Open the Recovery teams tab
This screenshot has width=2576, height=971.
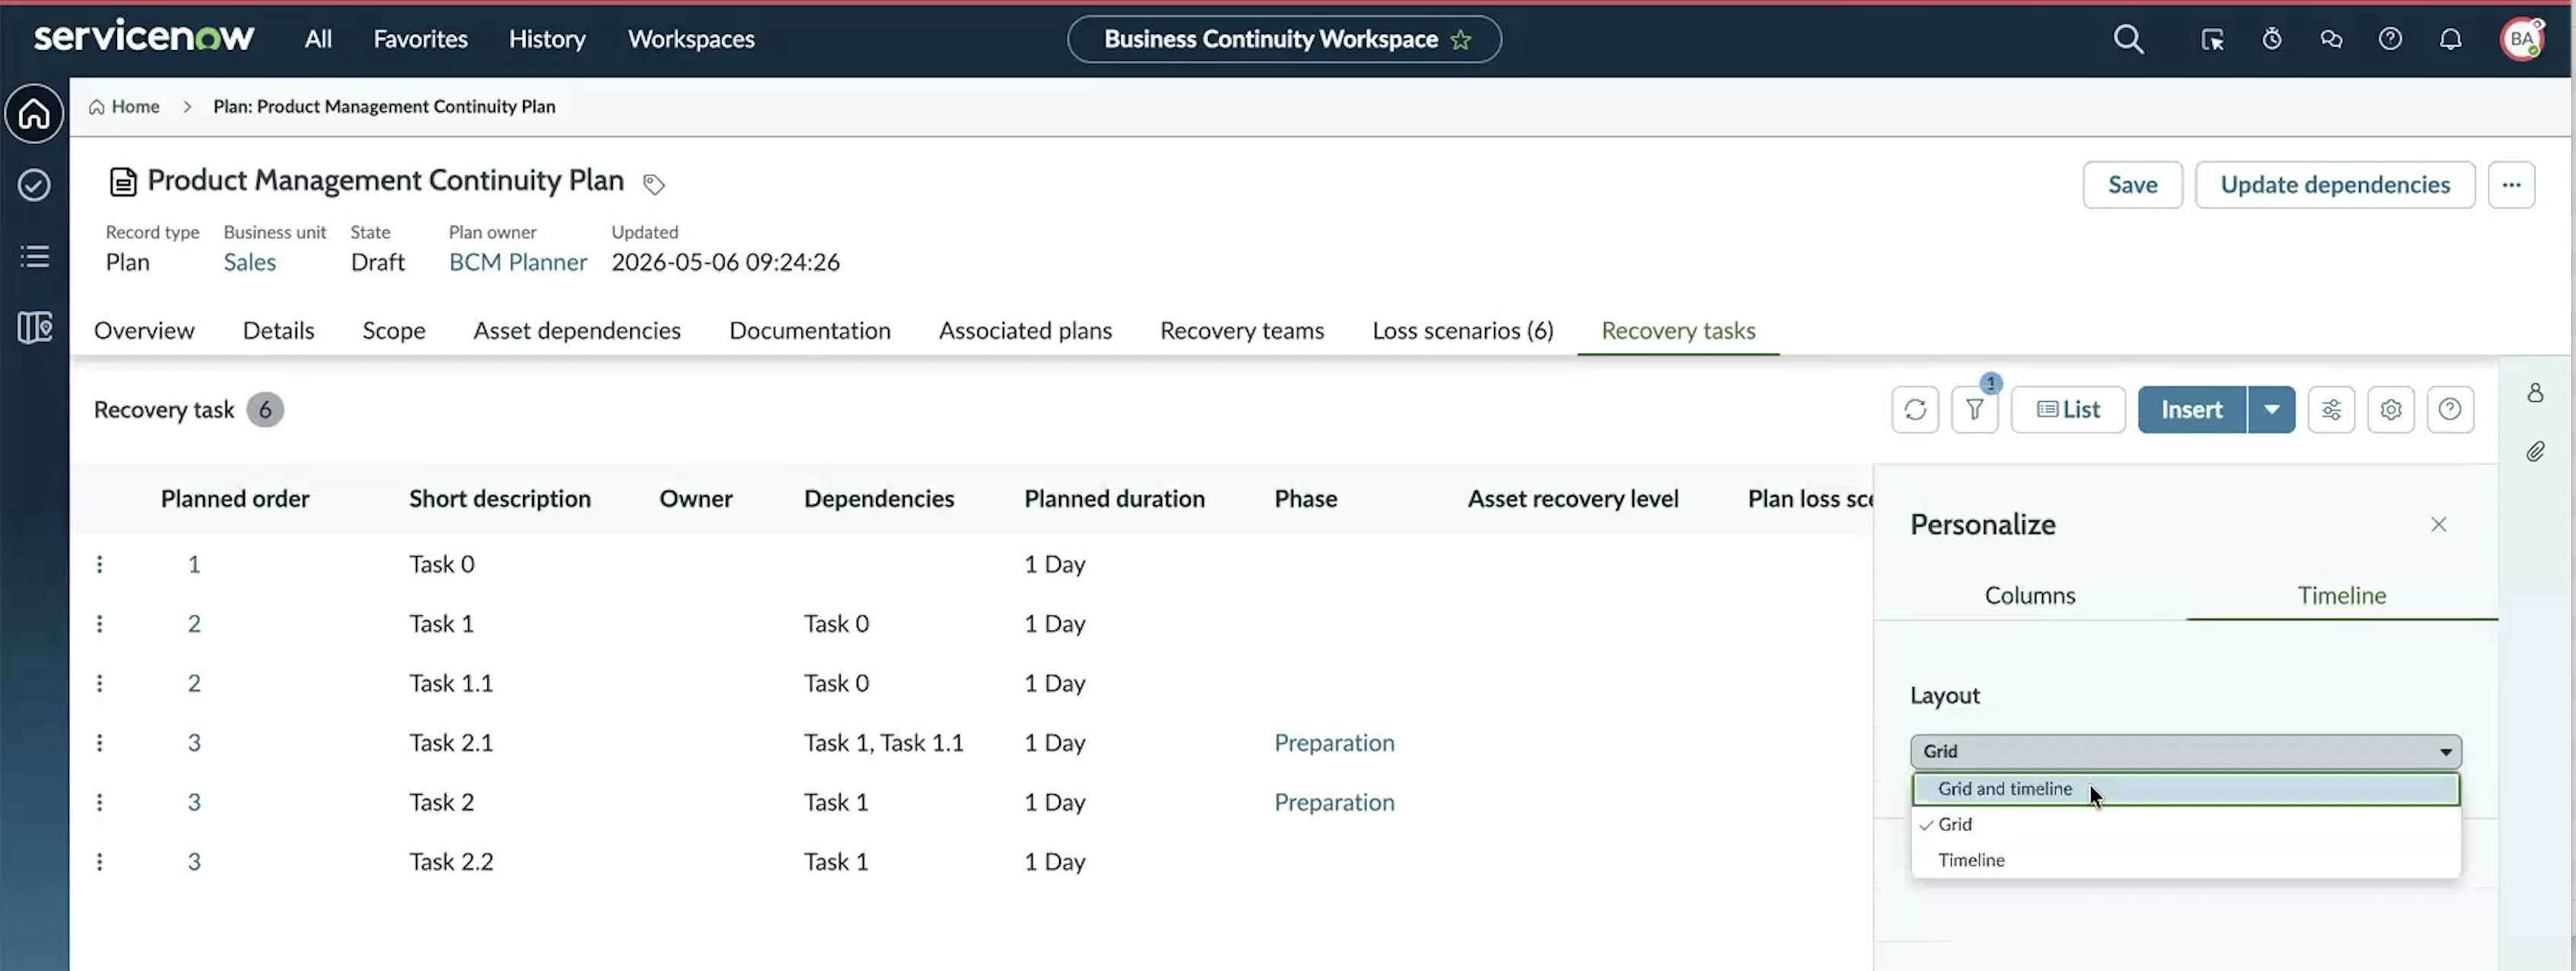(1242, 331)
